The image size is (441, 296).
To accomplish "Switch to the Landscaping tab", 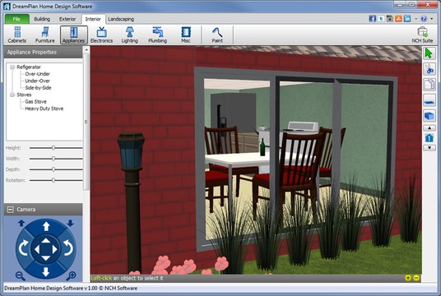I will 121,19.
